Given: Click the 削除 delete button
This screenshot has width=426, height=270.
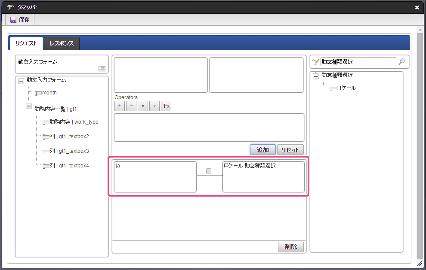Looking at the screenshot, I should click(291, 247).
